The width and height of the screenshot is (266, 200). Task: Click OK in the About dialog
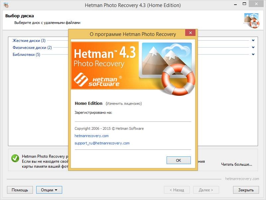pos(179,160)
